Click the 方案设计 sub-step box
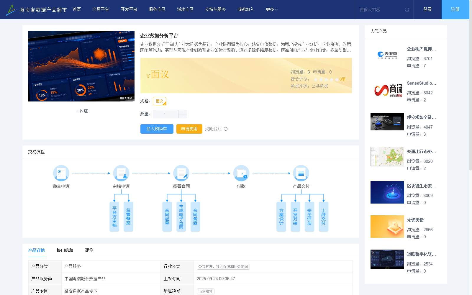 [281, 217]
